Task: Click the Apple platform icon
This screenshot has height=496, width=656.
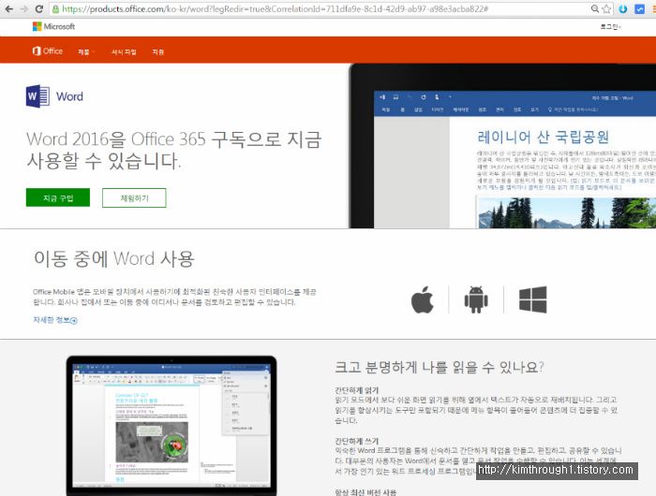Action: [x=422, y=299]
